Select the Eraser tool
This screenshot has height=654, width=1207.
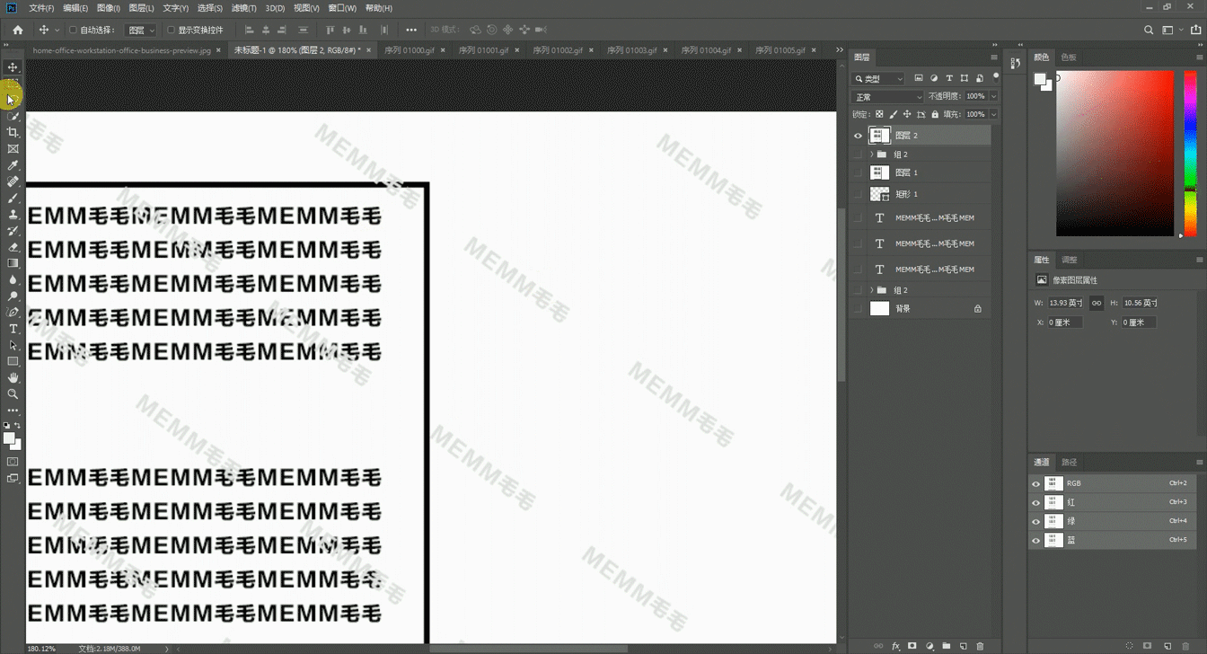13,247
